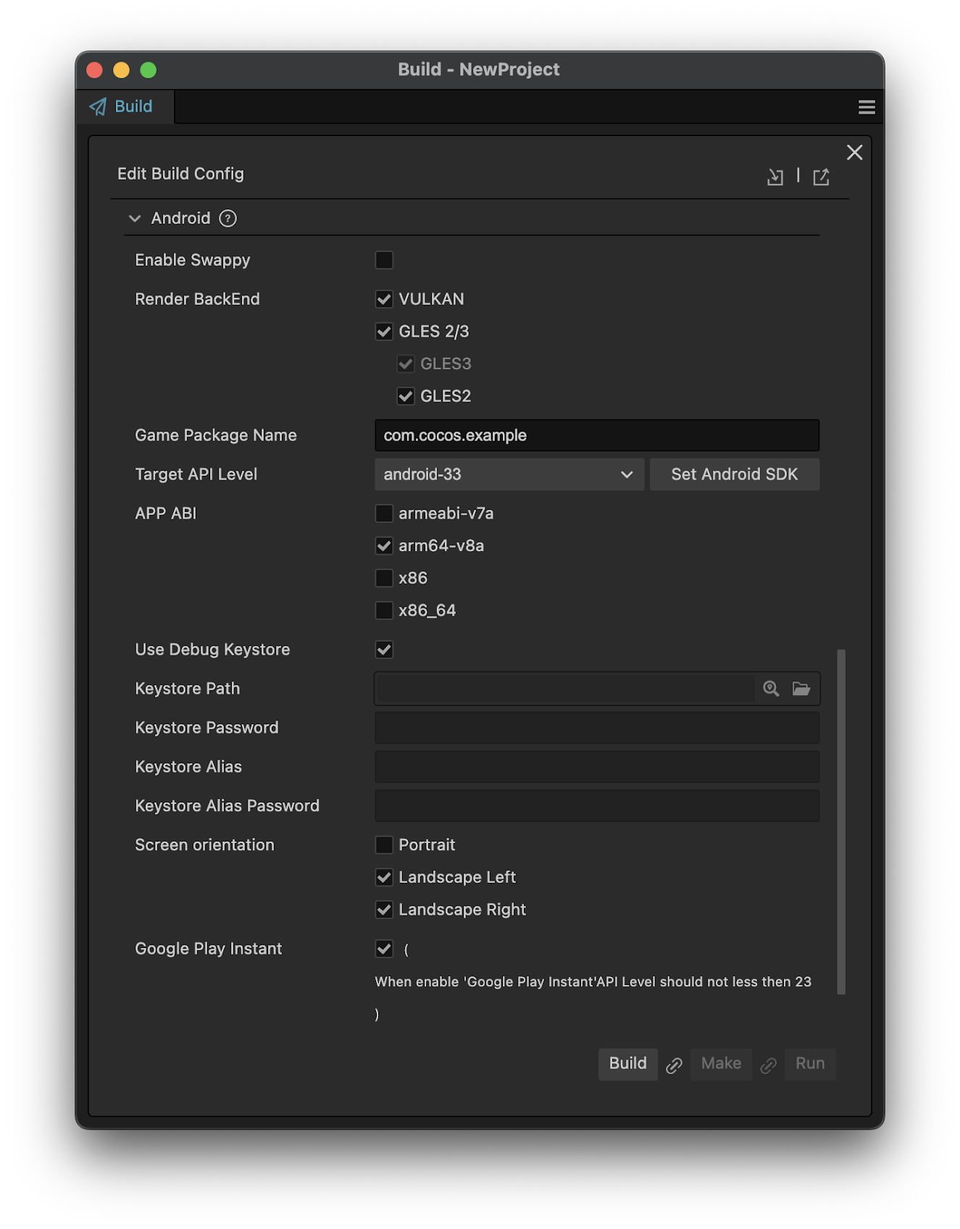Click the import build config icon
This screenshot has width=960, height=1229.
click(x=775, y=177)
